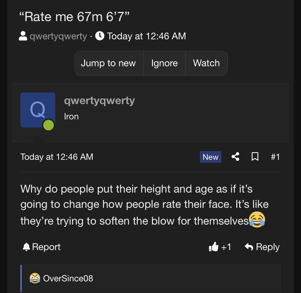
Task: Click the thumbs-up like icon
Action: 214,247
